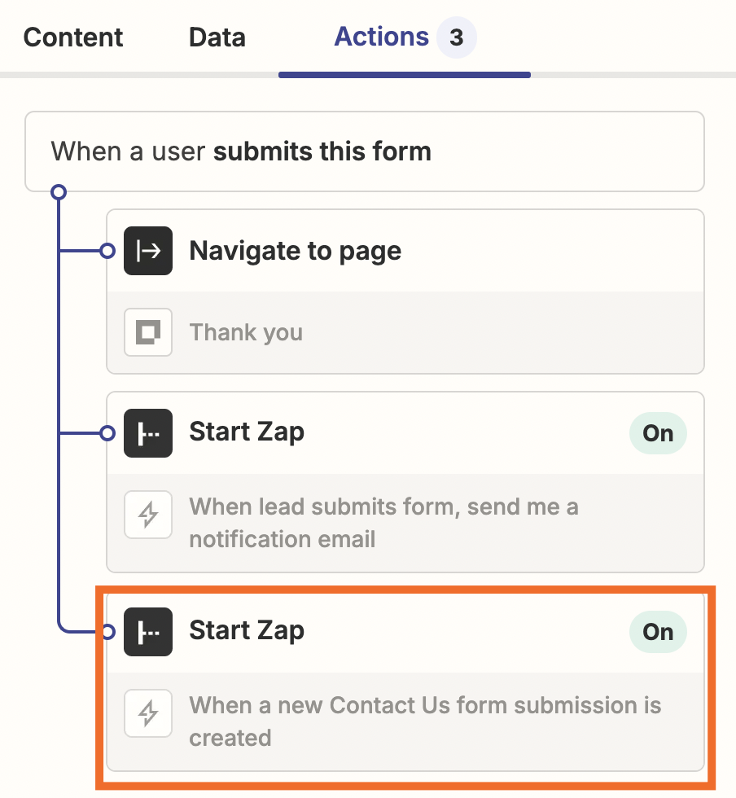Open the Start Zap action for lead notification
This screenshot has width=736, height=798.
pyautogui.click(x=247, y=432)
